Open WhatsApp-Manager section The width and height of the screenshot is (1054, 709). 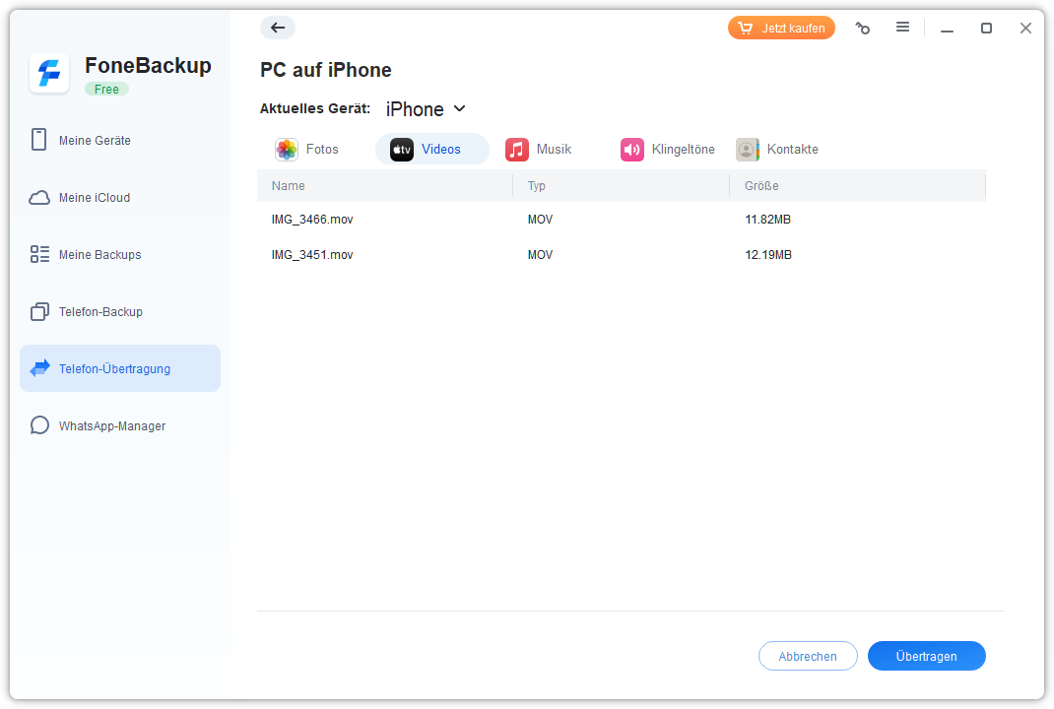point(111,426)
